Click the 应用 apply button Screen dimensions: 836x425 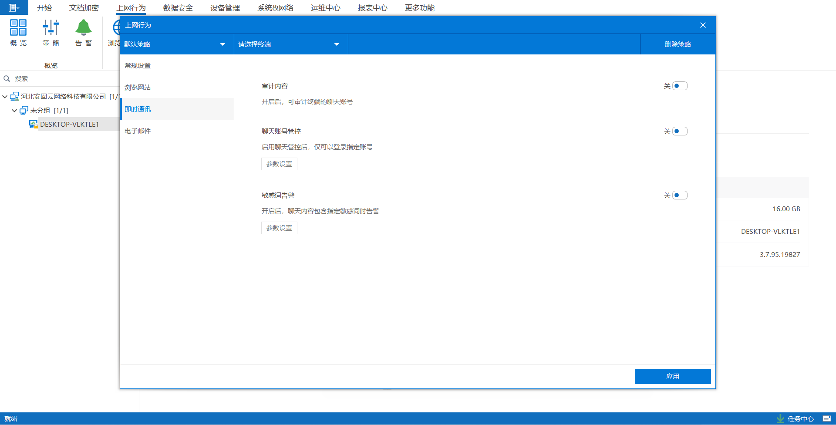click(x=672, y=377)
